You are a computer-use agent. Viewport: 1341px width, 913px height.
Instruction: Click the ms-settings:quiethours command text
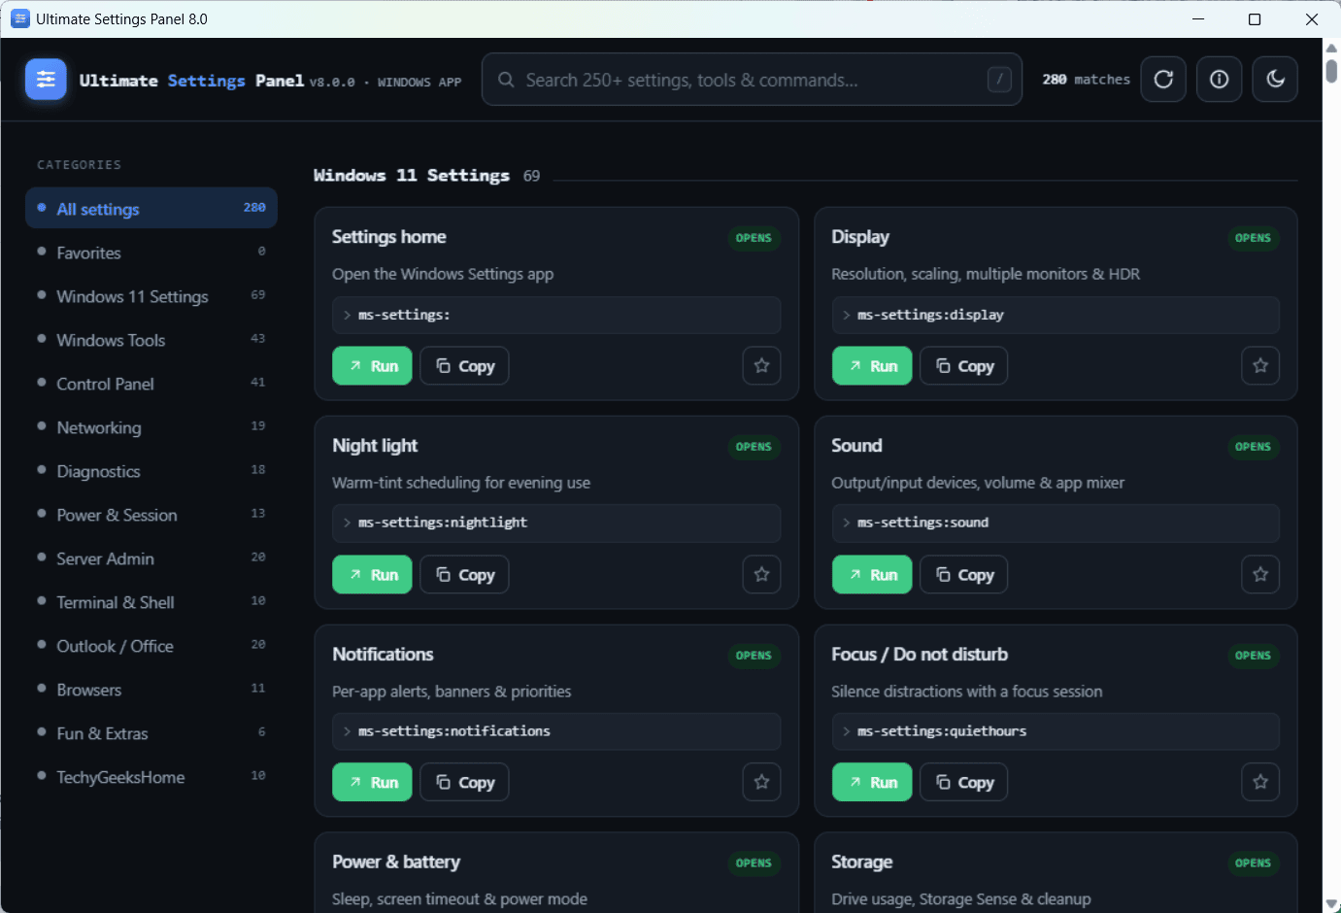942,731
